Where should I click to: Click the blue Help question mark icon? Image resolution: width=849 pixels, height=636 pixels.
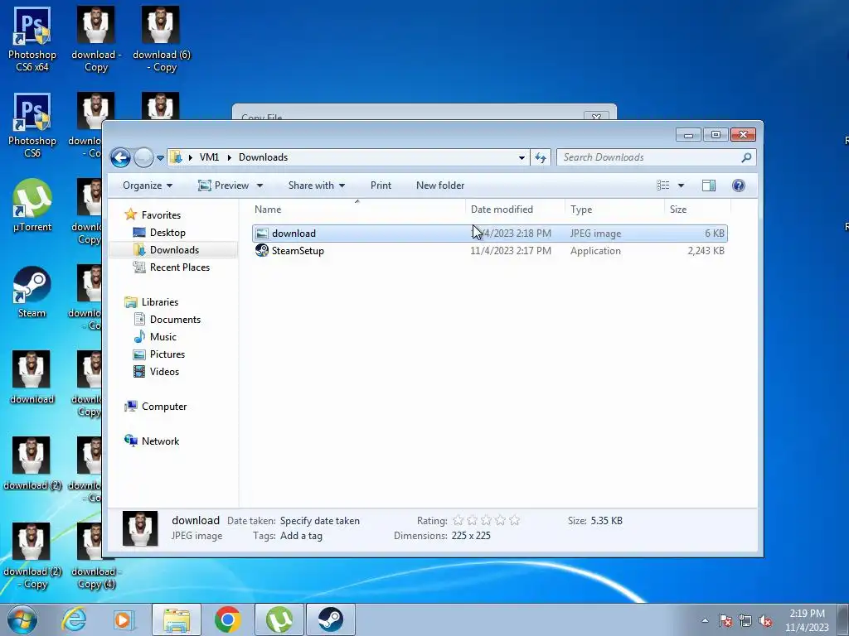coord(739,185)
